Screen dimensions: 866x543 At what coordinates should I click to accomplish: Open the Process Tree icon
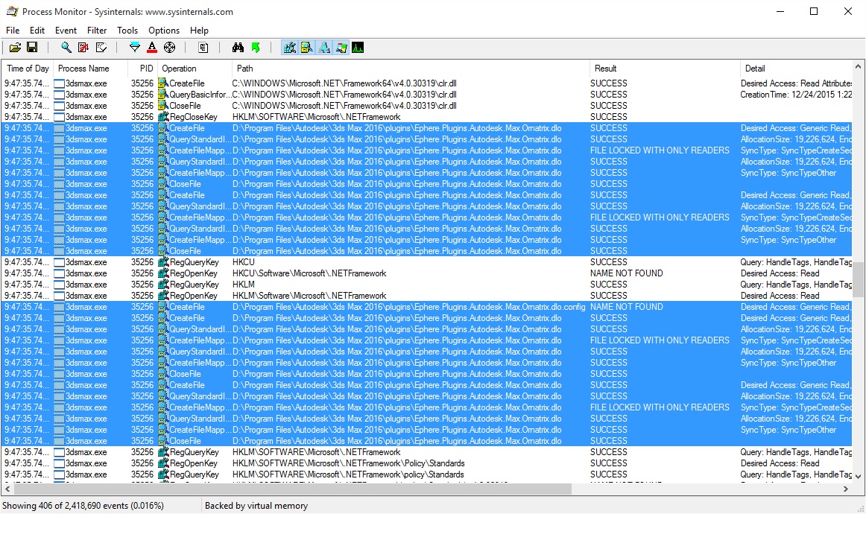point(203,48)
